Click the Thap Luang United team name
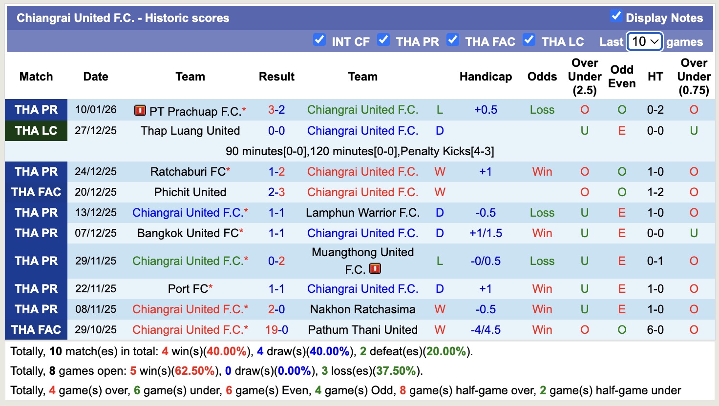719x406 pixels. click(190, 131)
